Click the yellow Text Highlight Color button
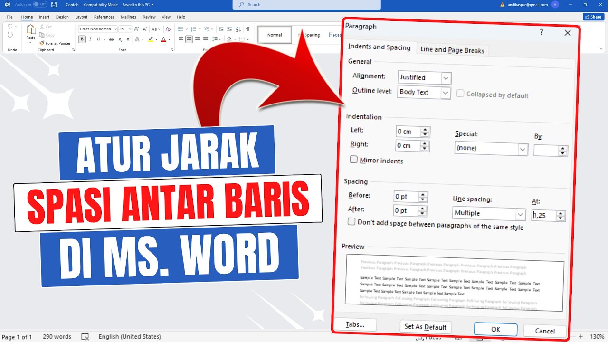The width and height of the screenshot is (608, 342). (x=151, y=39)
